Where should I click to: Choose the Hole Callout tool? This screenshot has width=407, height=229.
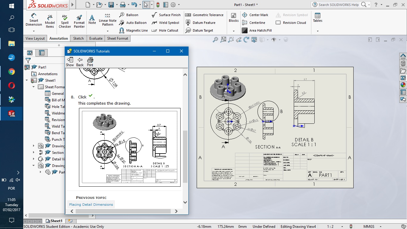165,30
